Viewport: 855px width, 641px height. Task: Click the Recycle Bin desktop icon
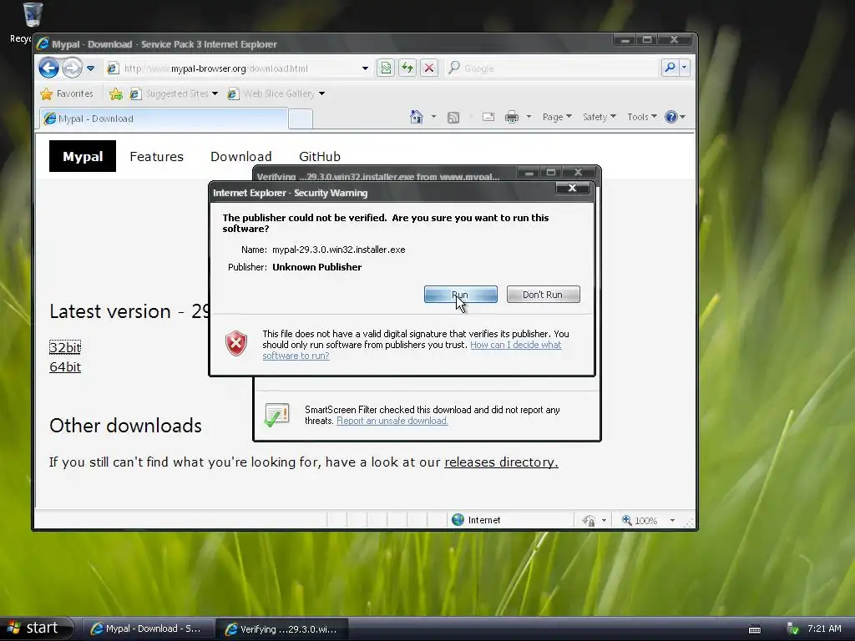coord(33,15)
